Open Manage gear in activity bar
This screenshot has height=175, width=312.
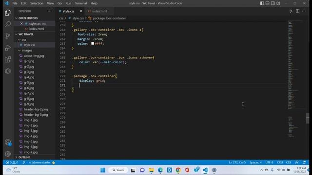tap(8, 154)
